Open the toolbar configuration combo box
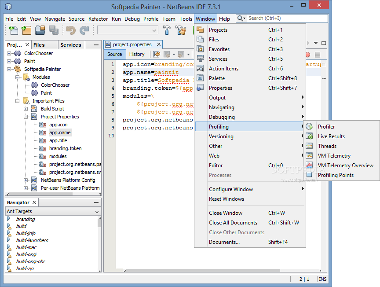380x287 pixels. [x=128, y=30]
